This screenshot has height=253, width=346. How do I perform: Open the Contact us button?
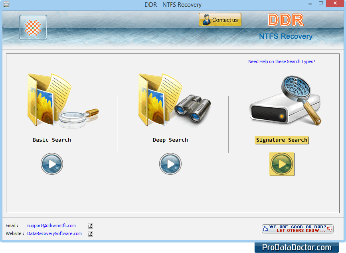click(x=220, y=20)
